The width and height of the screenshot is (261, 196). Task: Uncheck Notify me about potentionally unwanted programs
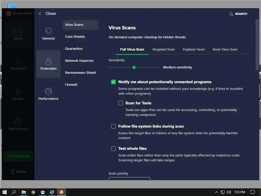click(113, 82)
